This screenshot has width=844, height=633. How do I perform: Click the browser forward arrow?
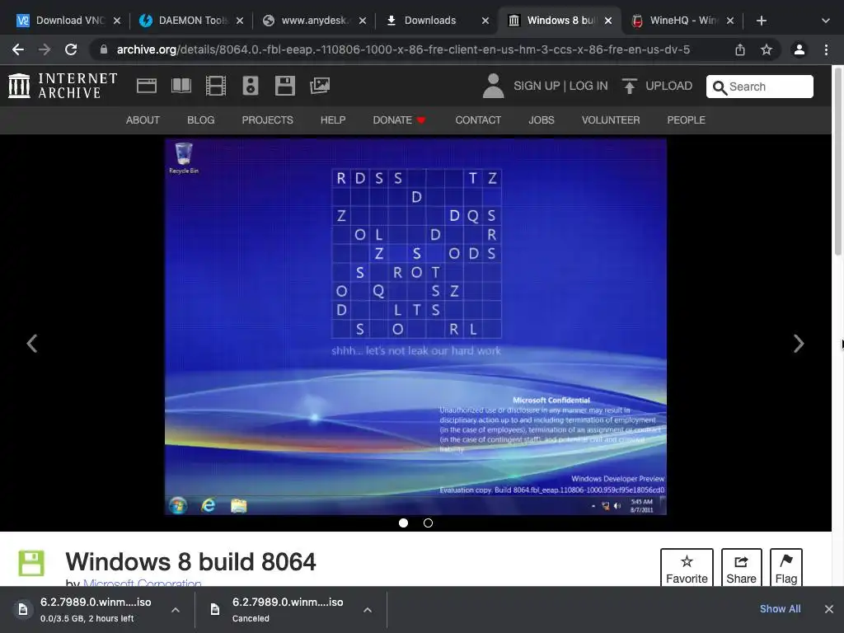coord(45,49)
